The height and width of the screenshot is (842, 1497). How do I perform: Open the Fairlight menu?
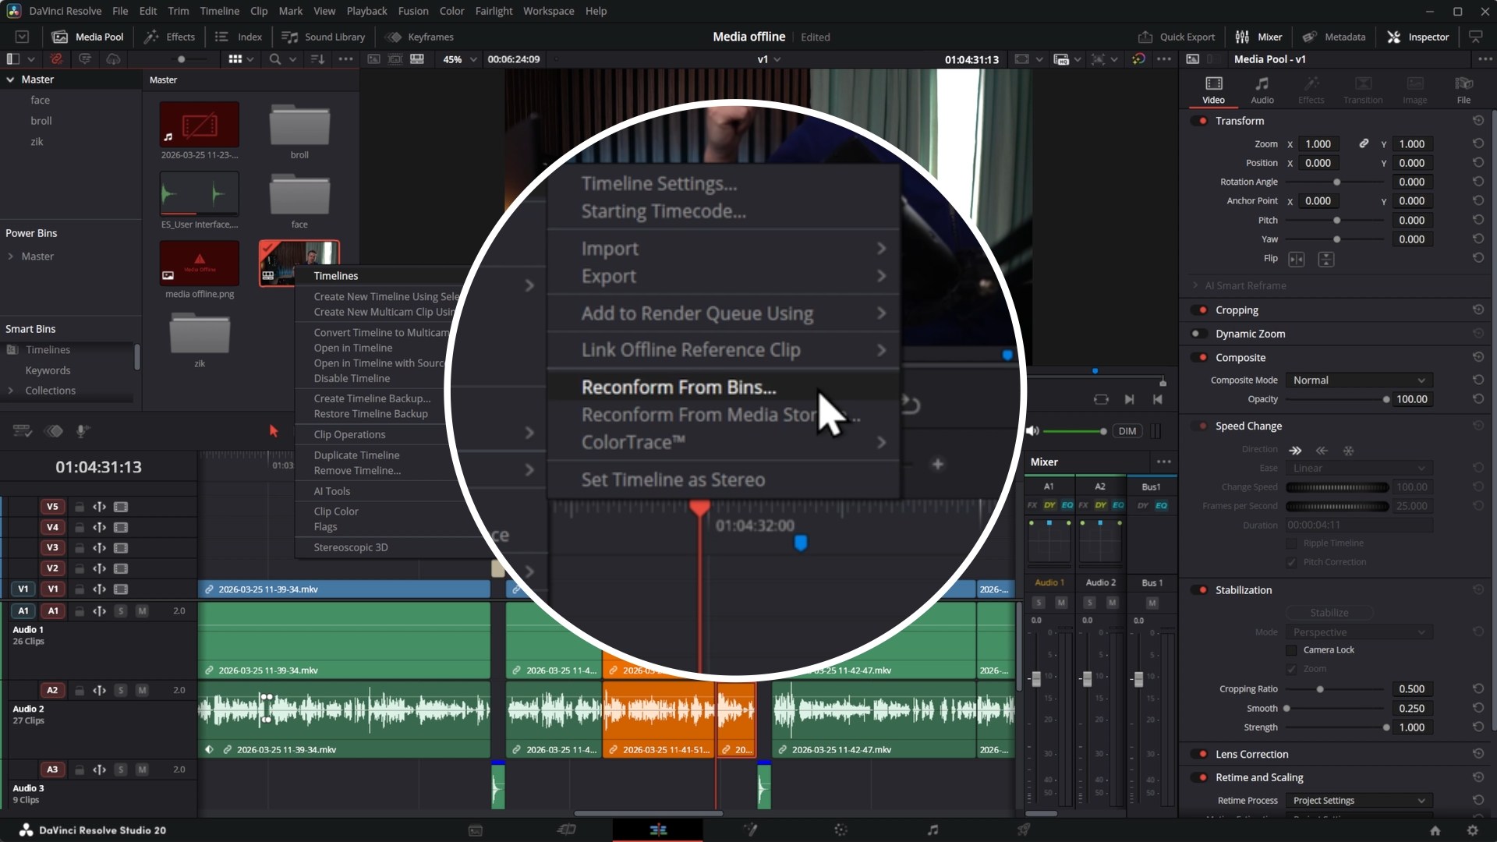coord(494,11)
